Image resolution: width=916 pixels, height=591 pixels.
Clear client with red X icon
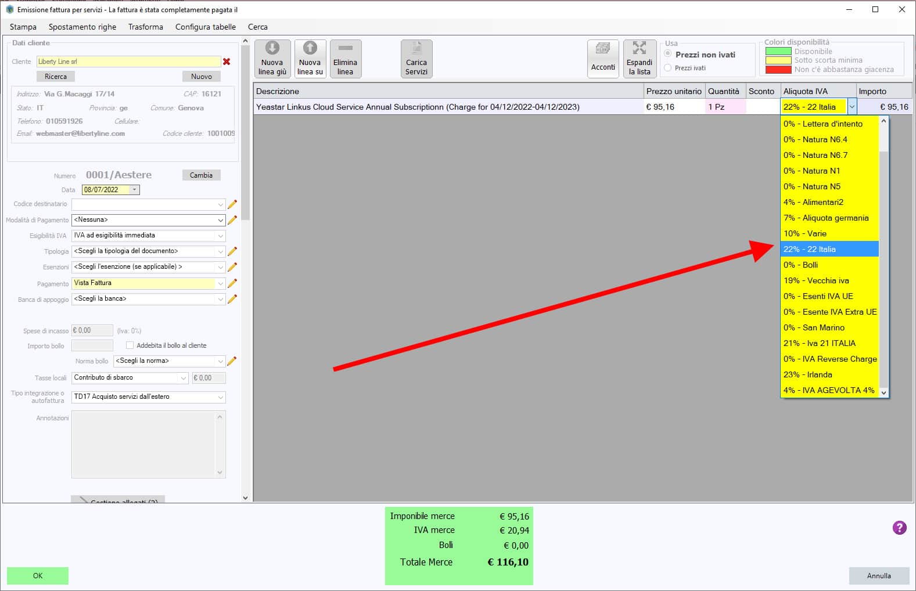[x=227, y=62]
